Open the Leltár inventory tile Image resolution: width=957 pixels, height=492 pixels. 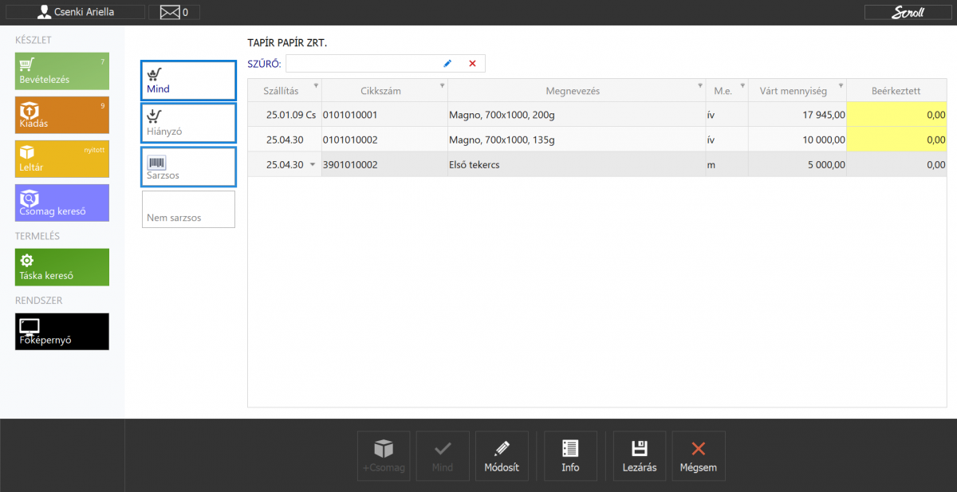(x=62, y=159)
